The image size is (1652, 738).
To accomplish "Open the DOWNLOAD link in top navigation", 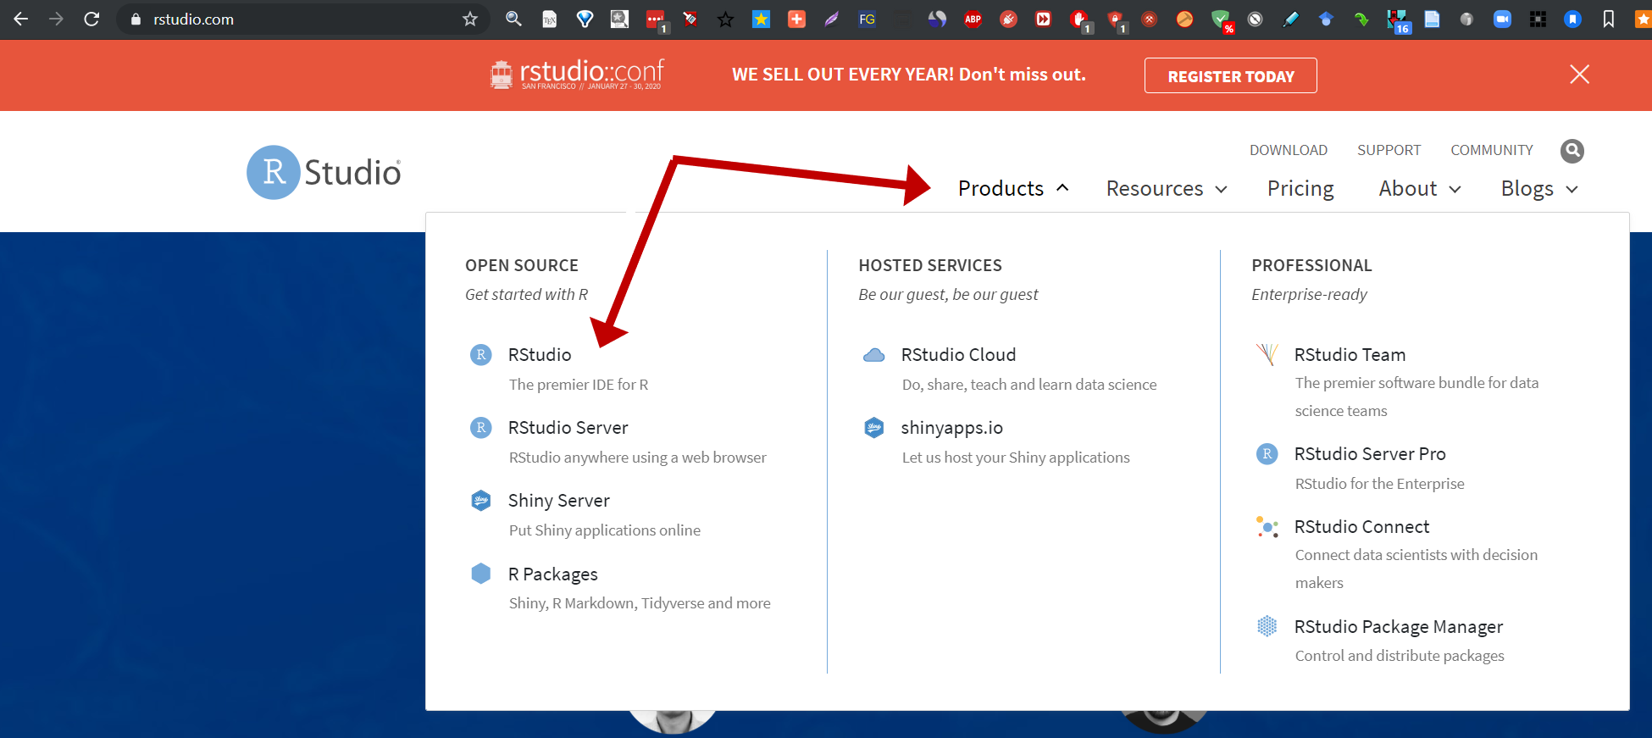I will coord(1288,150).
